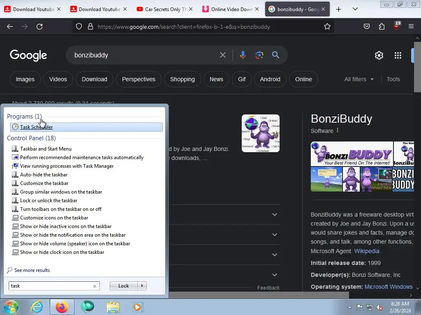This screenshot has width=421, height=315.
Task: Open the Google apps grid
Action: click(398, 55)
